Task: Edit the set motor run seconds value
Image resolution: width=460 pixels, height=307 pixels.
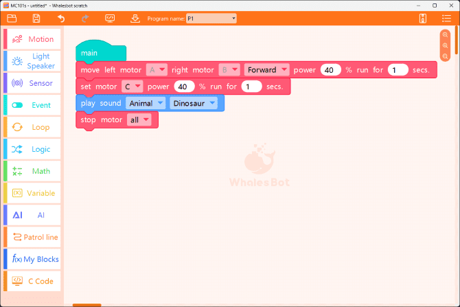Action: [x=251, y=87]
